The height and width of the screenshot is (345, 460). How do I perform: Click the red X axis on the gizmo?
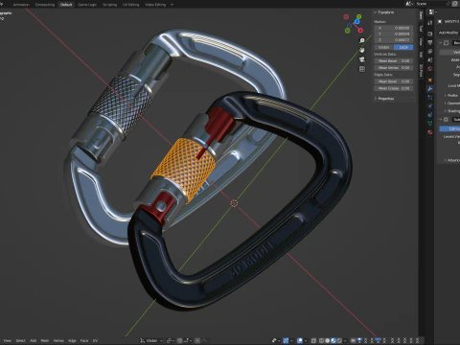tap(360, 31)
